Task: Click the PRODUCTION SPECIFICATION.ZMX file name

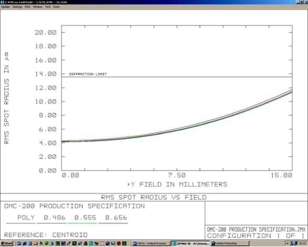Action: click(256, 229)
